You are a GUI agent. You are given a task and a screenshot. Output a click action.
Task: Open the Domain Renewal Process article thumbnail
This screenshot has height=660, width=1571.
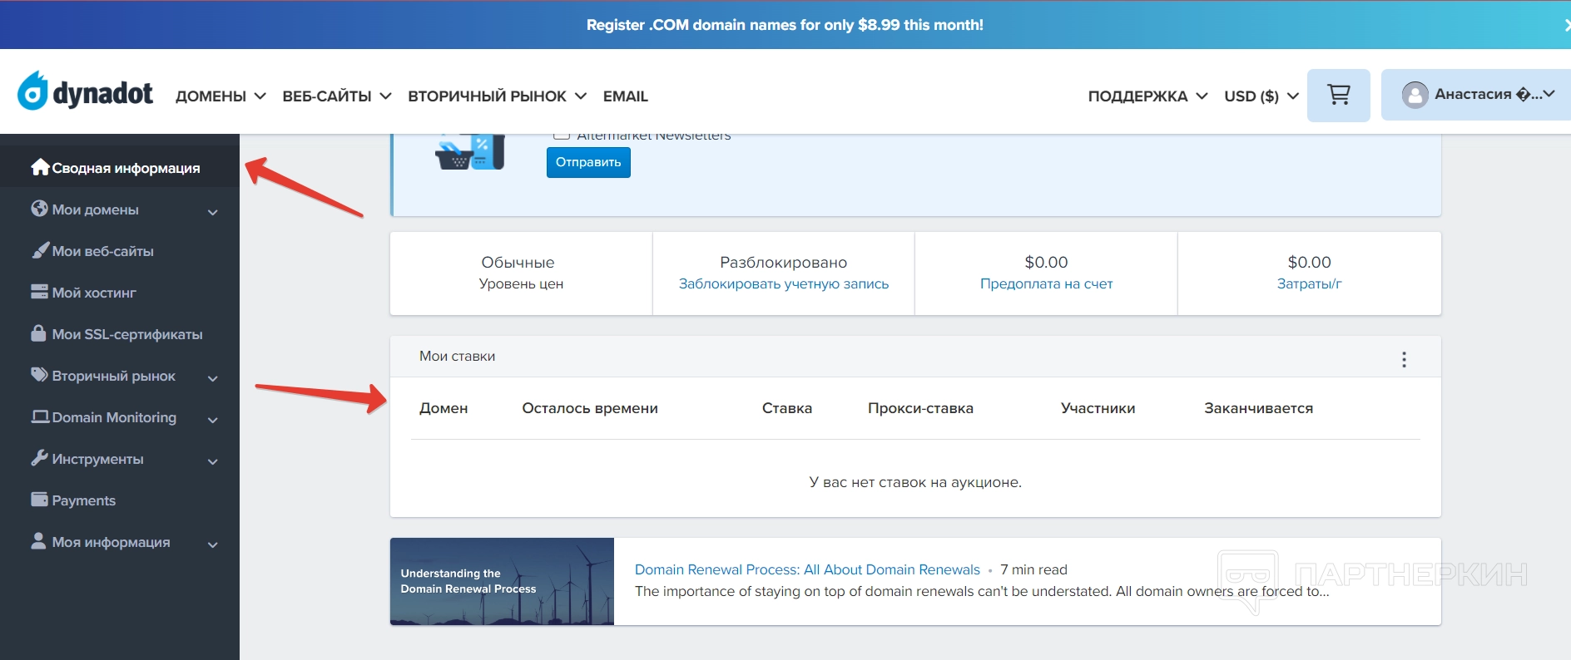tap(502, 581)
